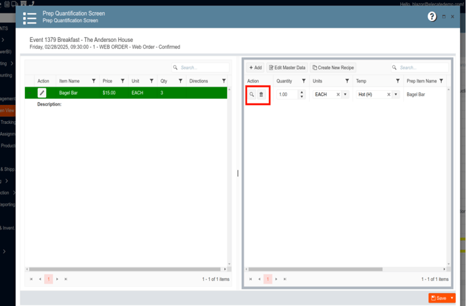466x306 pixels.
Task: Click Edit Master Data
Action: pyautogui.click(x=287, y=68)
